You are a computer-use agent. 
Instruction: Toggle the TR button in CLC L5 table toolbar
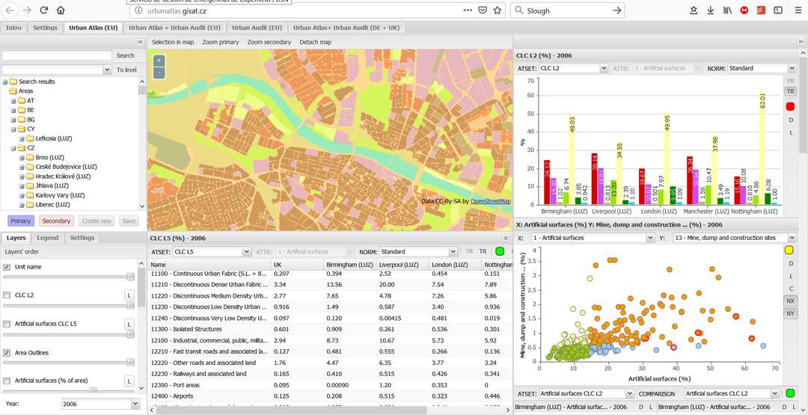(483, 252)
